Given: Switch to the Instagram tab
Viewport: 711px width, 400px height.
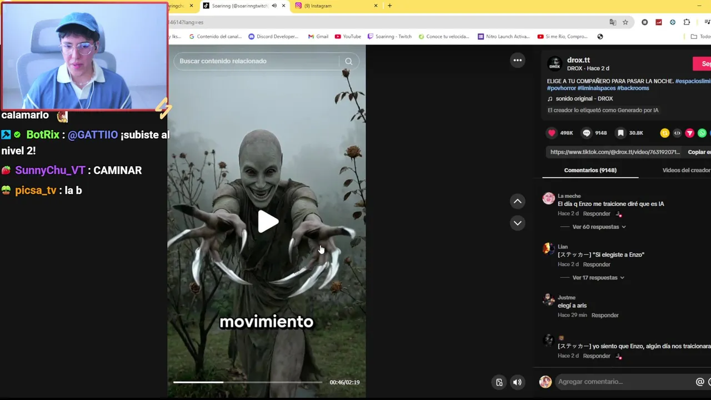Looking at the screenshot, I should (x=337, y=6).
